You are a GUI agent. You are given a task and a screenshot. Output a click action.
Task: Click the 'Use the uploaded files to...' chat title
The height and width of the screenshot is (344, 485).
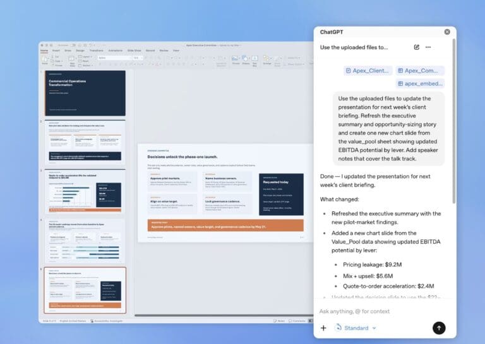(x=354, y=47)
